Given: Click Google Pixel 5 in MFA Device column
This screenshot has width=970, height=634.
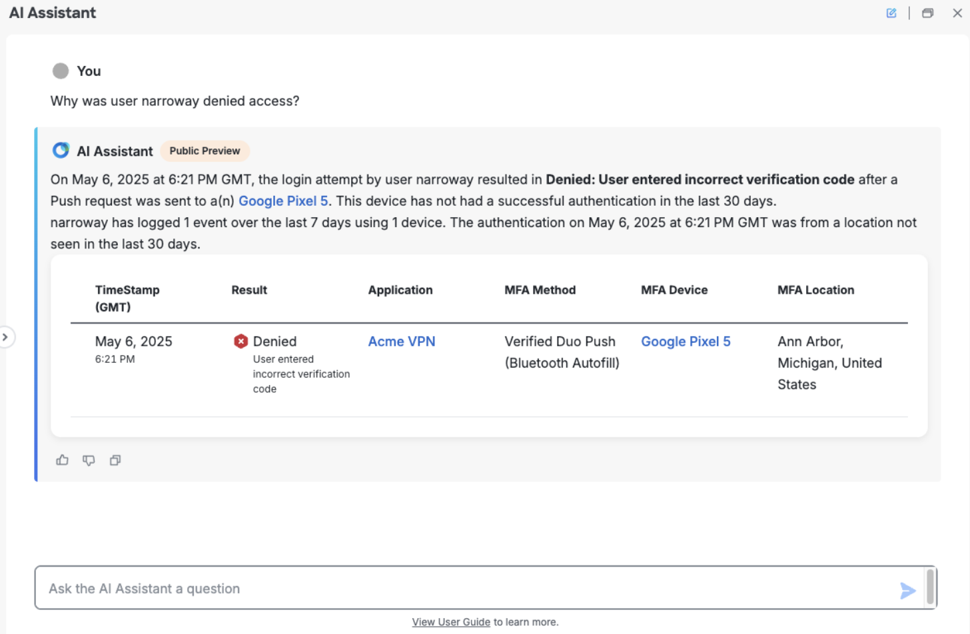Looking at the screenshot, I should point(686,341).
